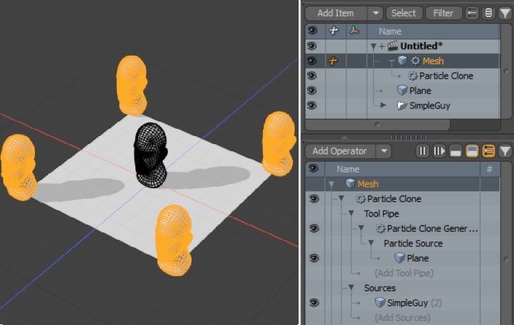Click the black head mesh in viewport
The image size is (514, 325).
(151, 155)
